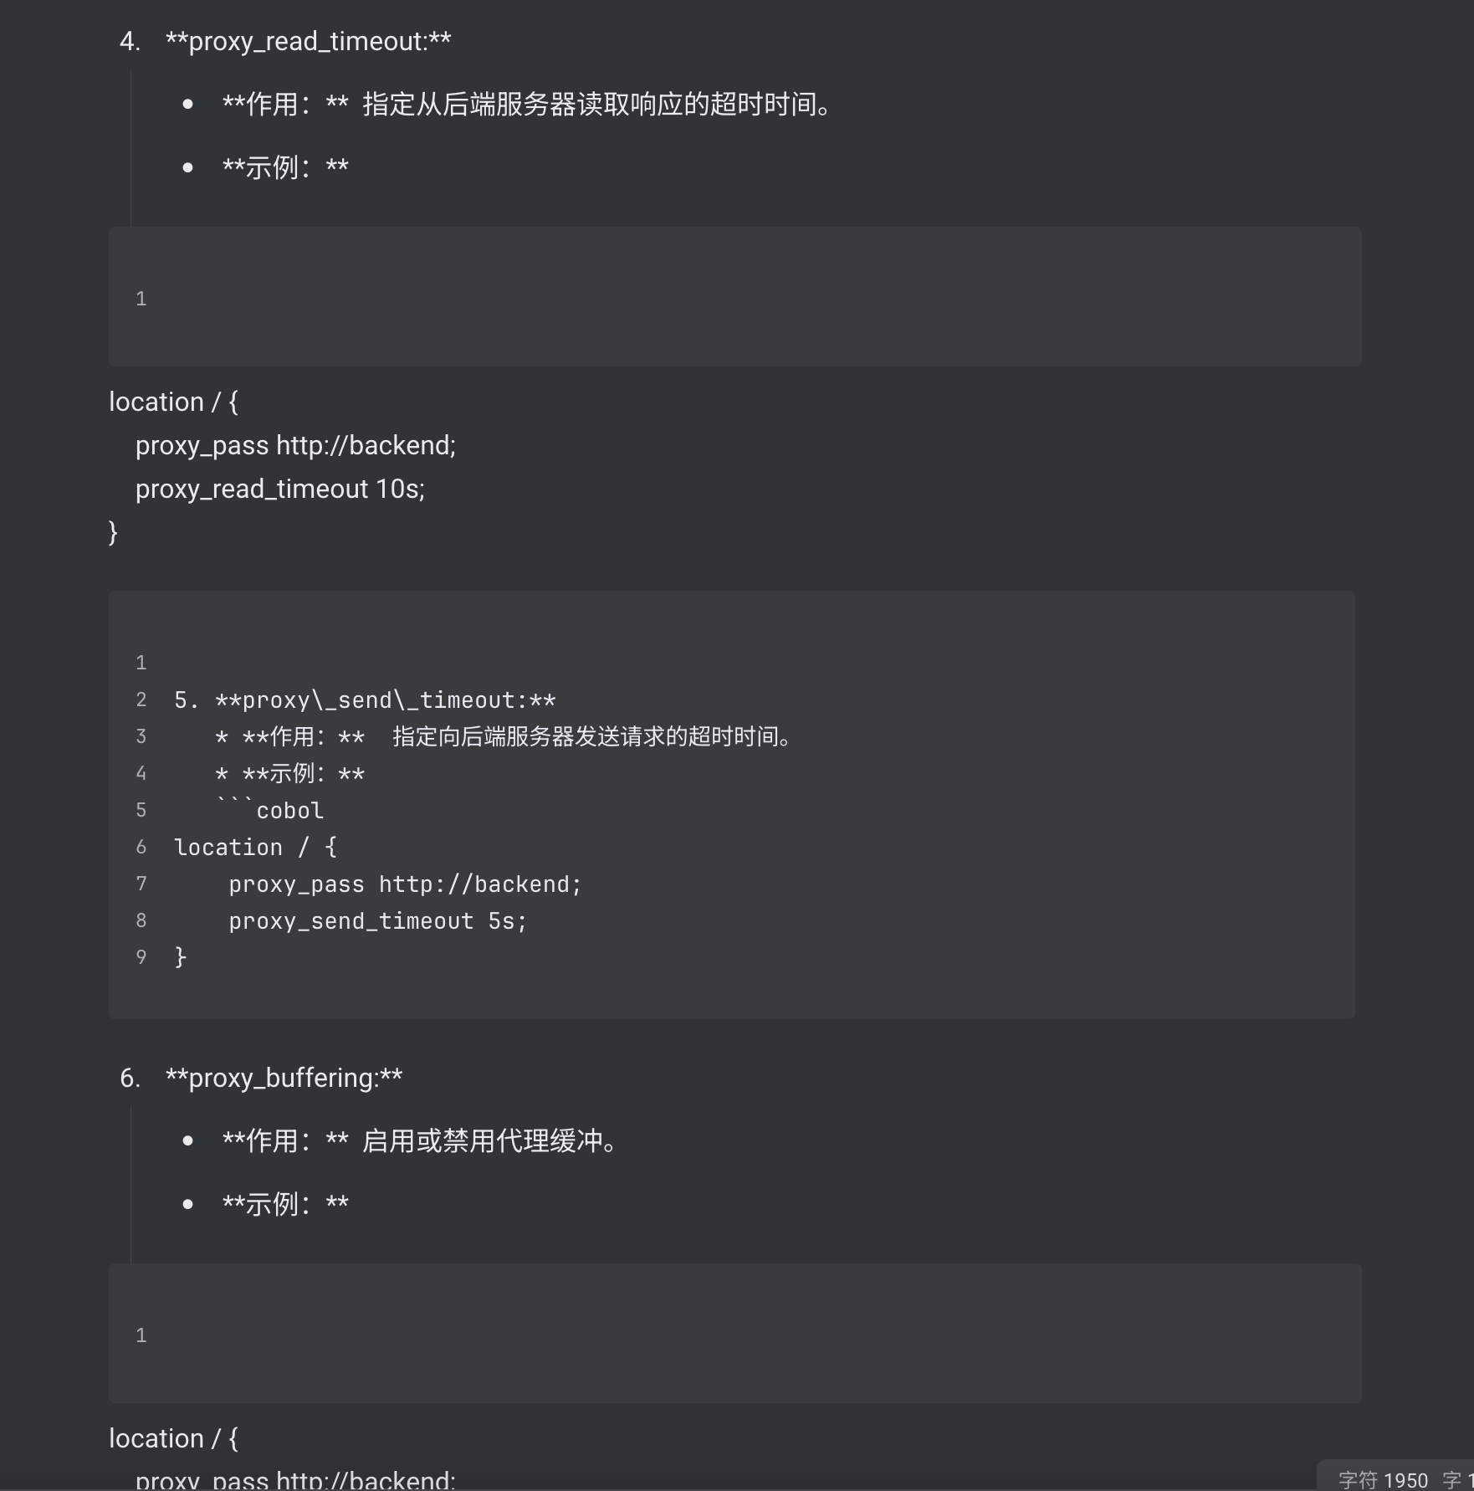The width and height of the screenshot is (1474, 1491).
Task: Click the 示例 bullet under proxy_buffering
Action: pyautogui.click(x=285, y=1204)
